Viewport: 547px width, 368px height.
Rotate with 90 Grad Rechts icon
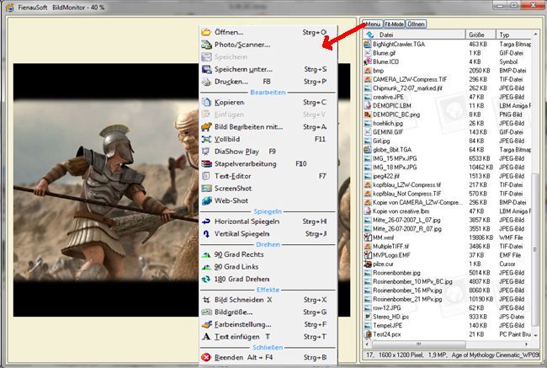click(x=207, y=254)
